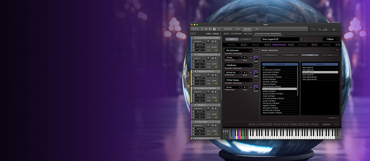Open the No Instrument dropdown
Screen dimensions: 370x161
[x=239, y=50]
